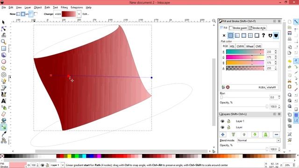Select the 3D Box tool

click(x=3, y=55)
